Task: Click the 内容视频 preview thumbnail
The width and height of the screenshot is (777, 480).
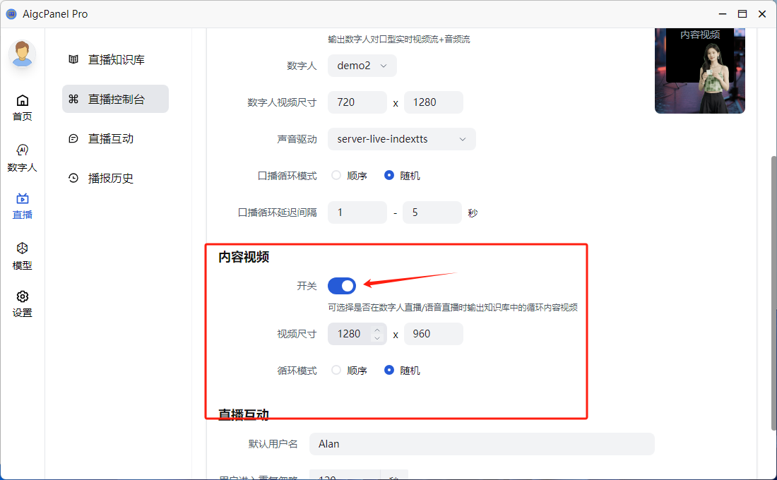Action: tap(699, 71)
